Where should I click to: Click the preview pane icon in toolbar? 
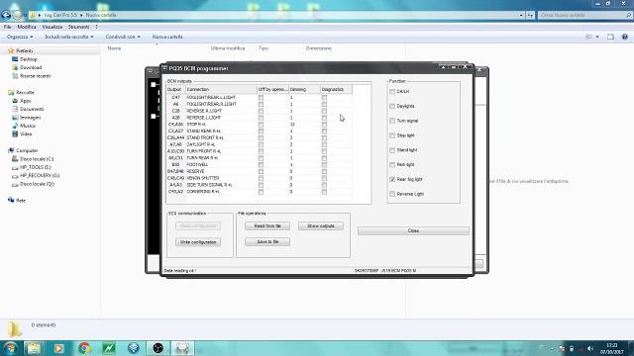tap(610, 37)
